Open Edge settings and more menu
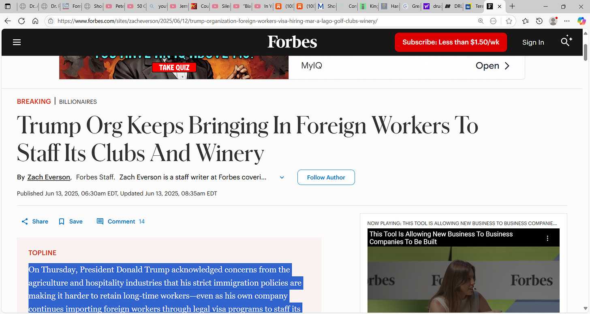Screen dimensions: 590x314 pyautogui.click(x=567, y=21)
